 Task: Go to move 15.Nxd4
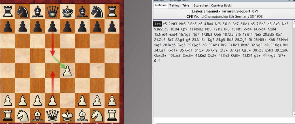[x=161, y=34]
